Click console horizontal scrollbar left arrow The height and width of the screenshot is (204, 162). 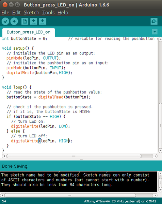(x=2, y=195)
